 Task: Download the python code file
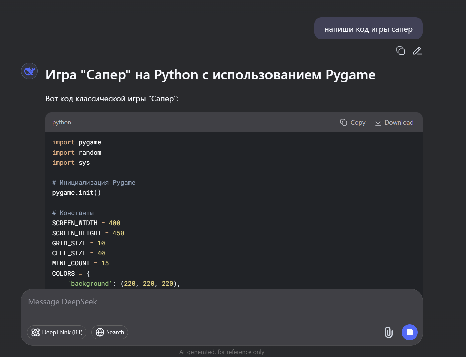[394, 122]
